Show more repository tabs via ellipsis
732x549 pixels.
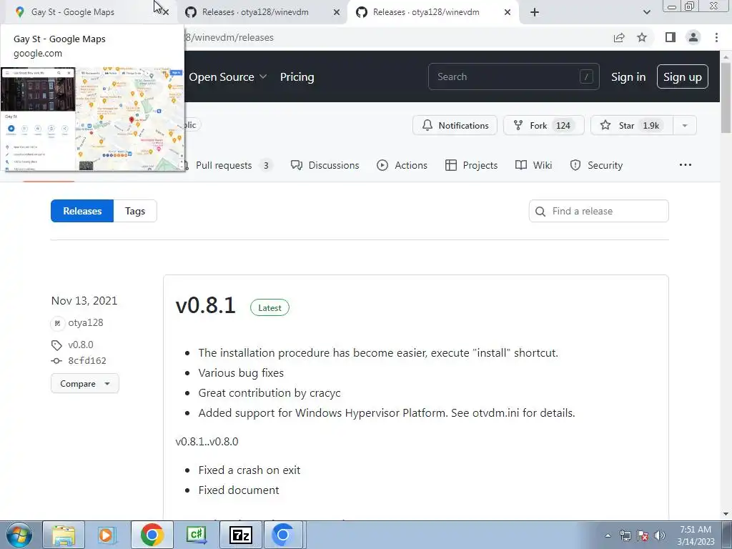point(686,165)
